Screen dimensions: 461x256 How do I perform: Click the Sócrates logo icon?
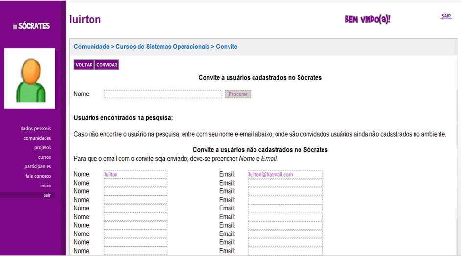point(15,27)
